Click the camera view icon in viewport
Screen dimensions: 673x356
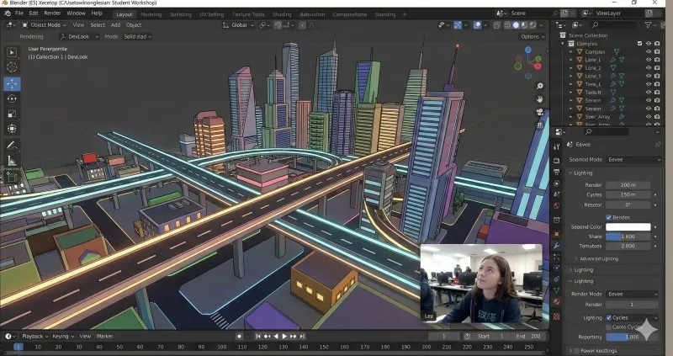coord(540,113)
